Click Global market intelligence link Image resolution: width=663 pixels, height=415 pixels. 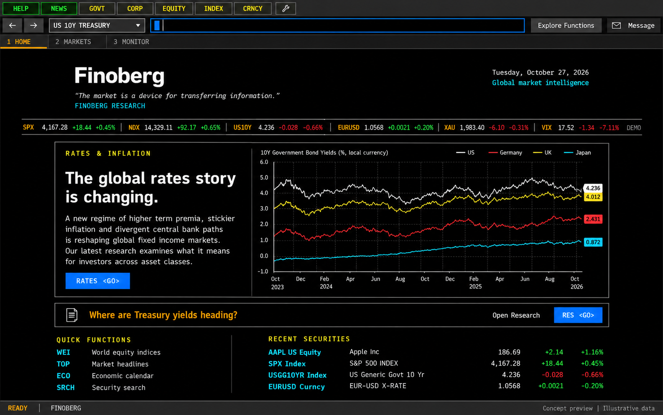[540, 83]
